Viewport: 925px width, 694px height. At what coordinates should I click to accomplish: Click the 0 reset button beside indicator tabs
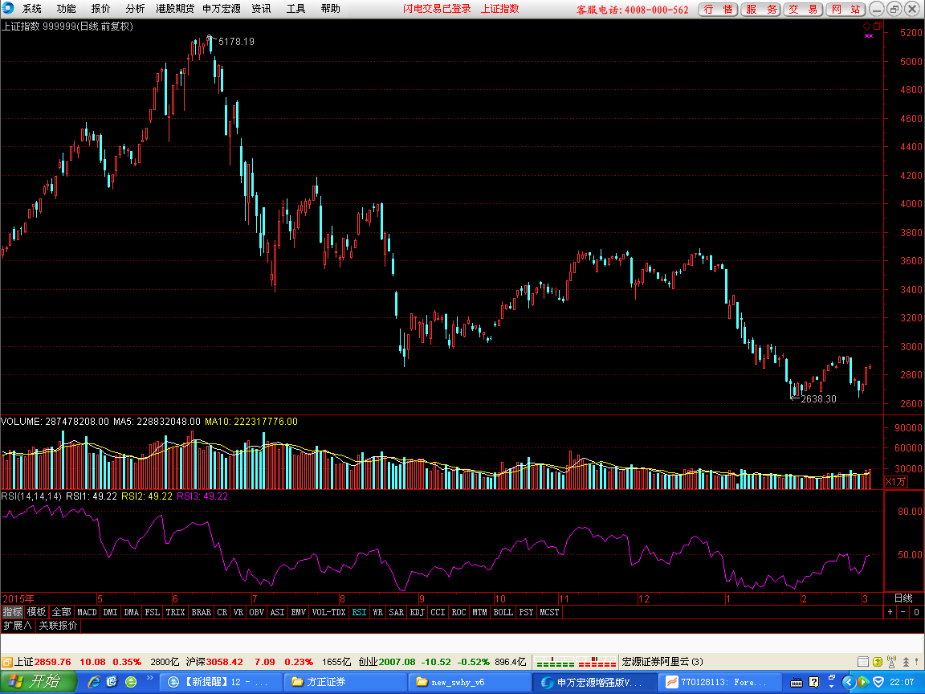pyautogui.click(x=916, y=613)
